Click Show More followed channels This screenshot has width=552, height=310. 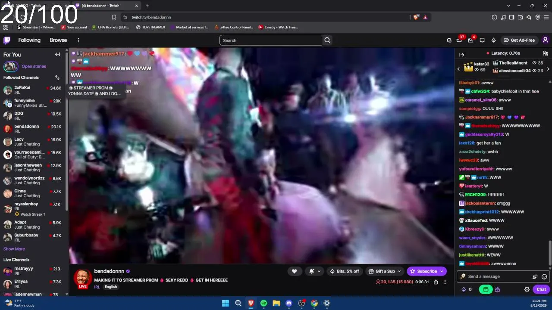click(x=14, y=249)
